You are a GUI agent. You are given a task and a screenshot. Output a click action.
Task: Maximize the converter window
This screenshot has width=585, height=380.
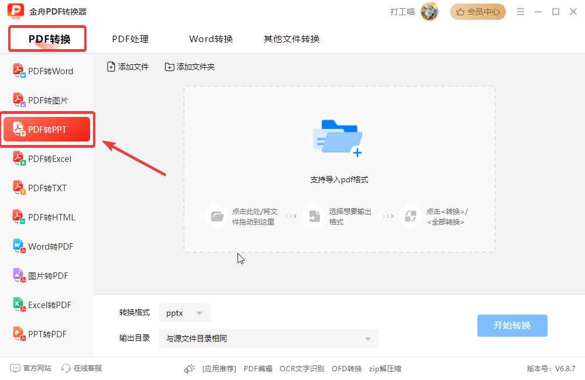(x=556, y=12)
